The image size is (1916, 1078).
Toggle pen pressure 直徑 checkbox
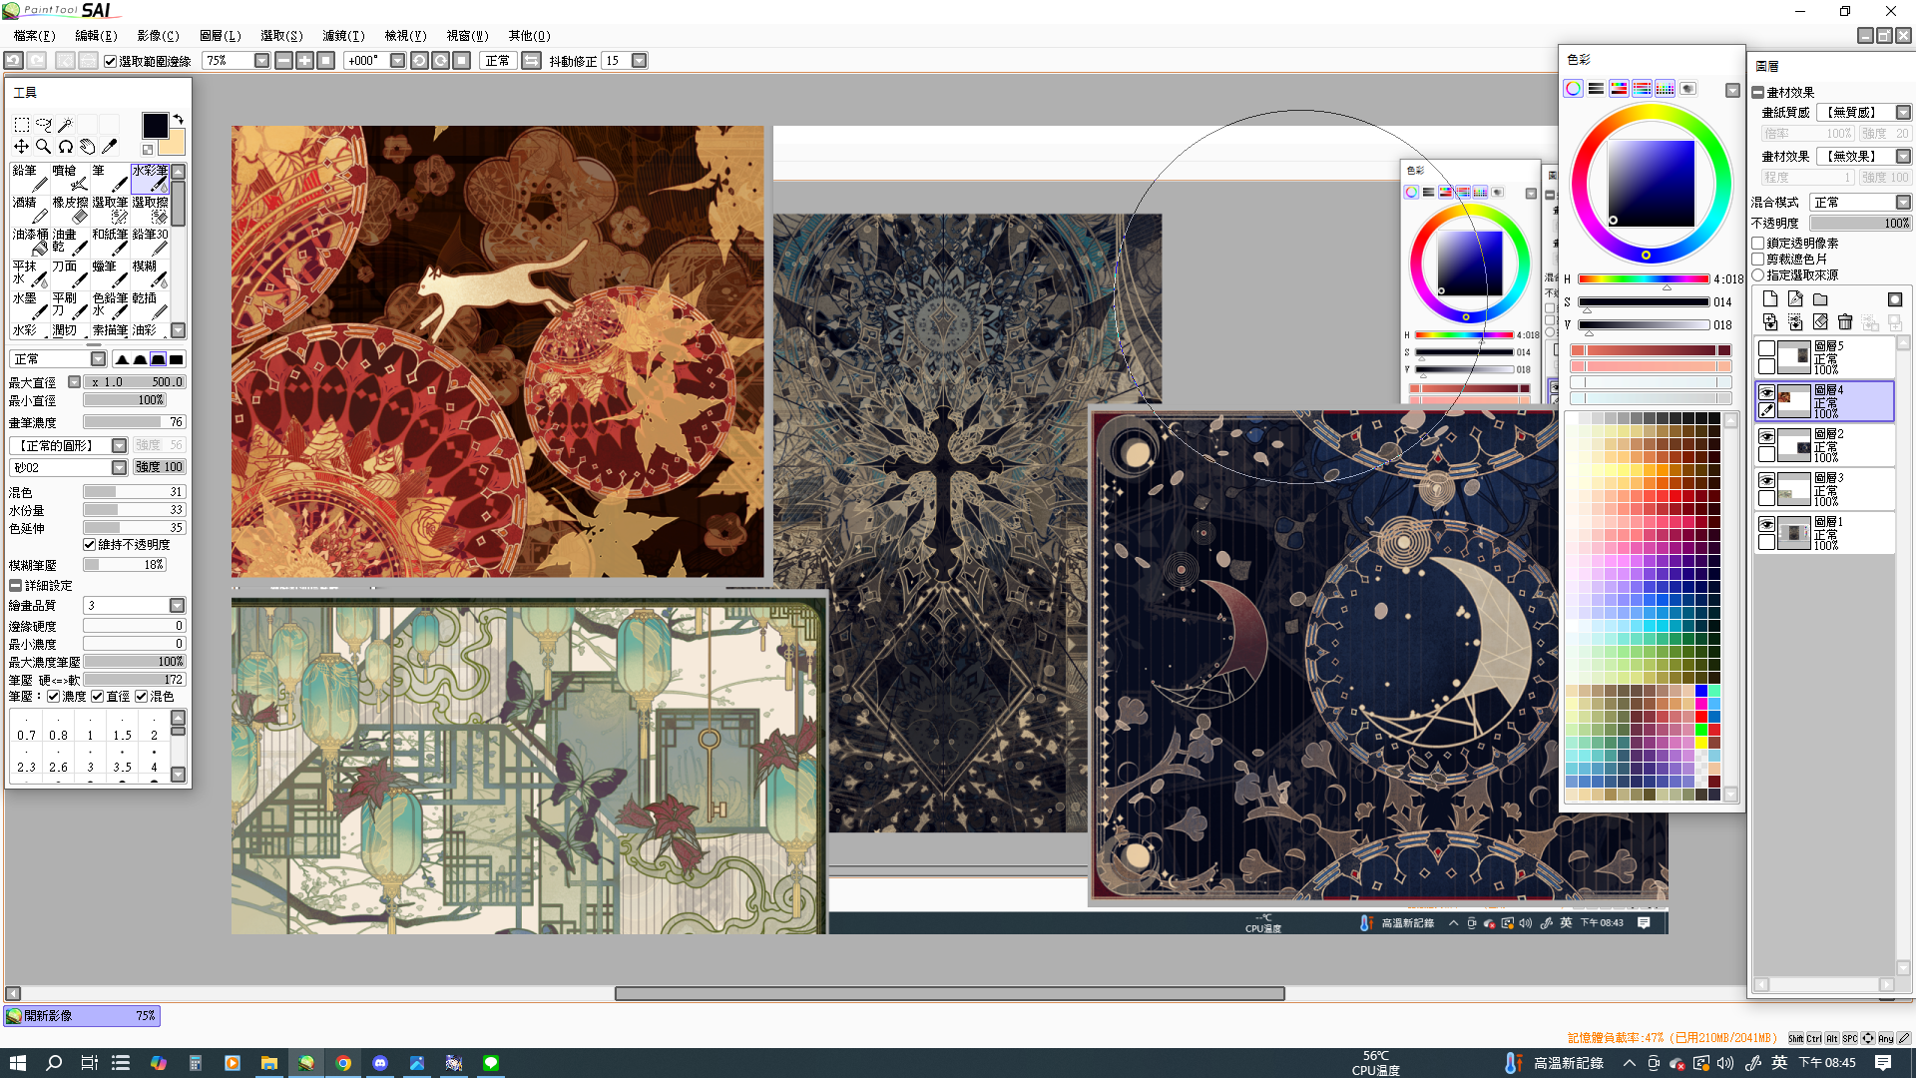point(98,697)
